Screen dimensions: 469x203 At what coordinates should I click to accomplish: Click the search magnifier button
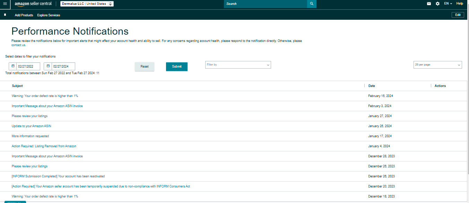(x=312, y=4)
